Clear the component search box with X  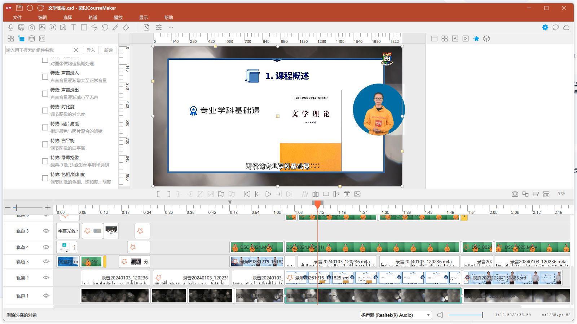76,50
